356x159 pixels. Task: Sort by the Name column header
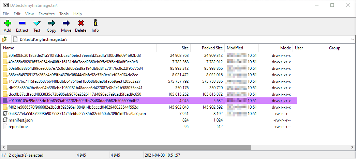click(9, 48)
